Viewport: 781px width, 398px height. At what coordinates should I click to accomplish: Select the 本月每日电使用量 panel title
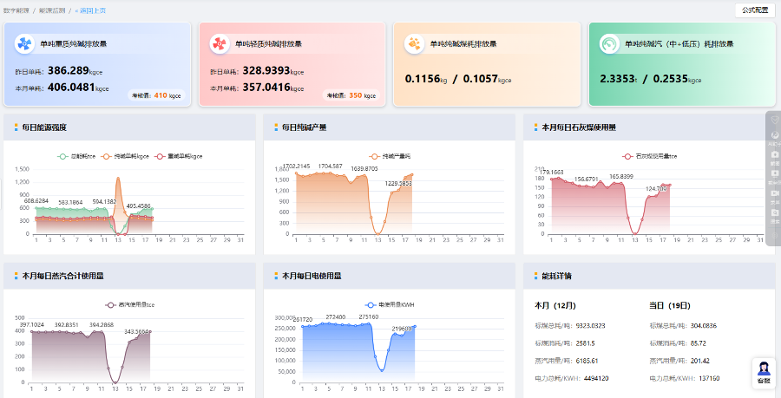(312, 276)
